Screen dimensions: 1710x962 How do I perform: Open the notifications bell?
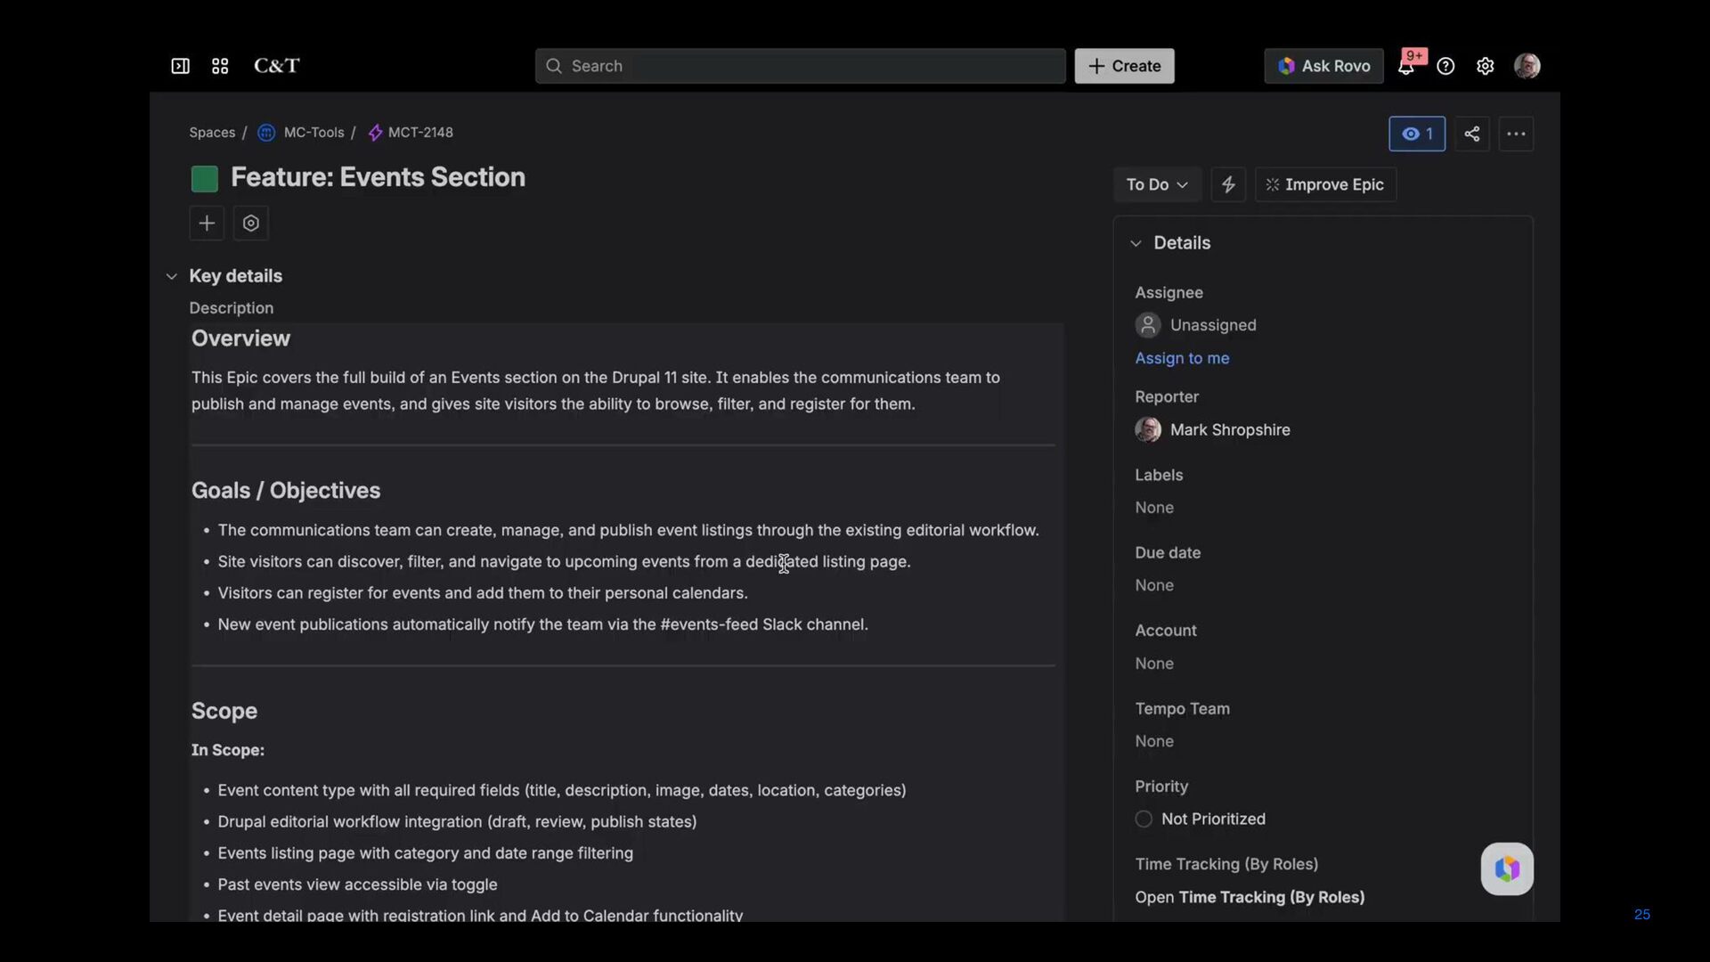[1406, 66]
